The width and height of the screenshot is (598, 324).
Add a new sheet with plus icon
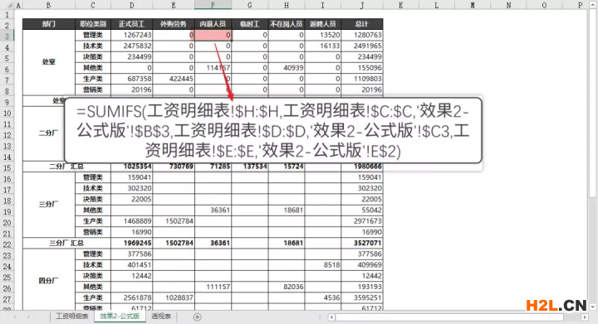197,317
